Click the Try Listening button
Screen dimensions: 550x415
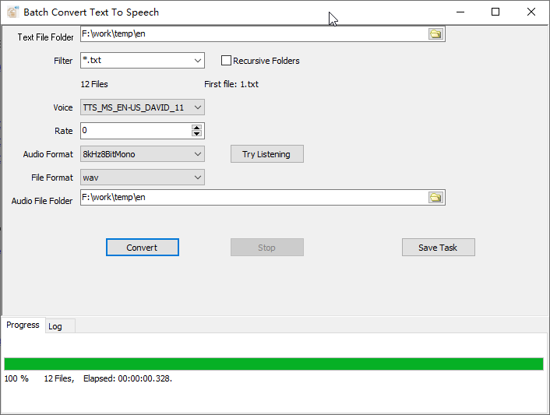266,154
